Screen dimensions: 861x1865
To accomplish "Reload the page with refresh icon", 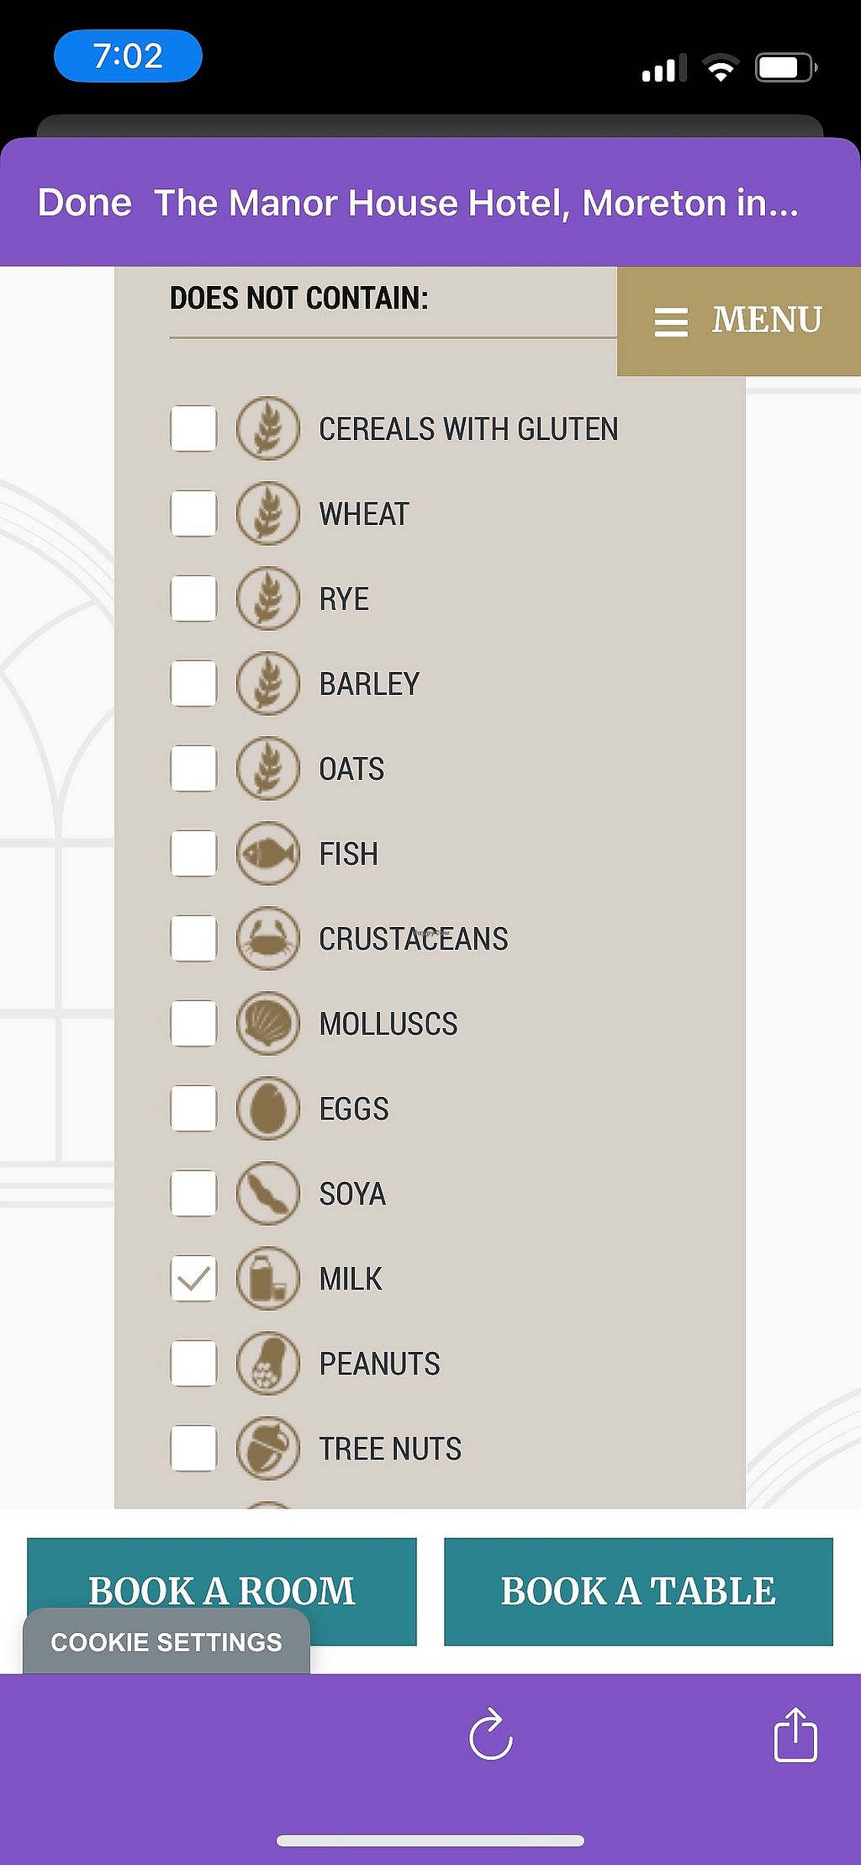I will pyautogui.click(x=490, y=1735).
